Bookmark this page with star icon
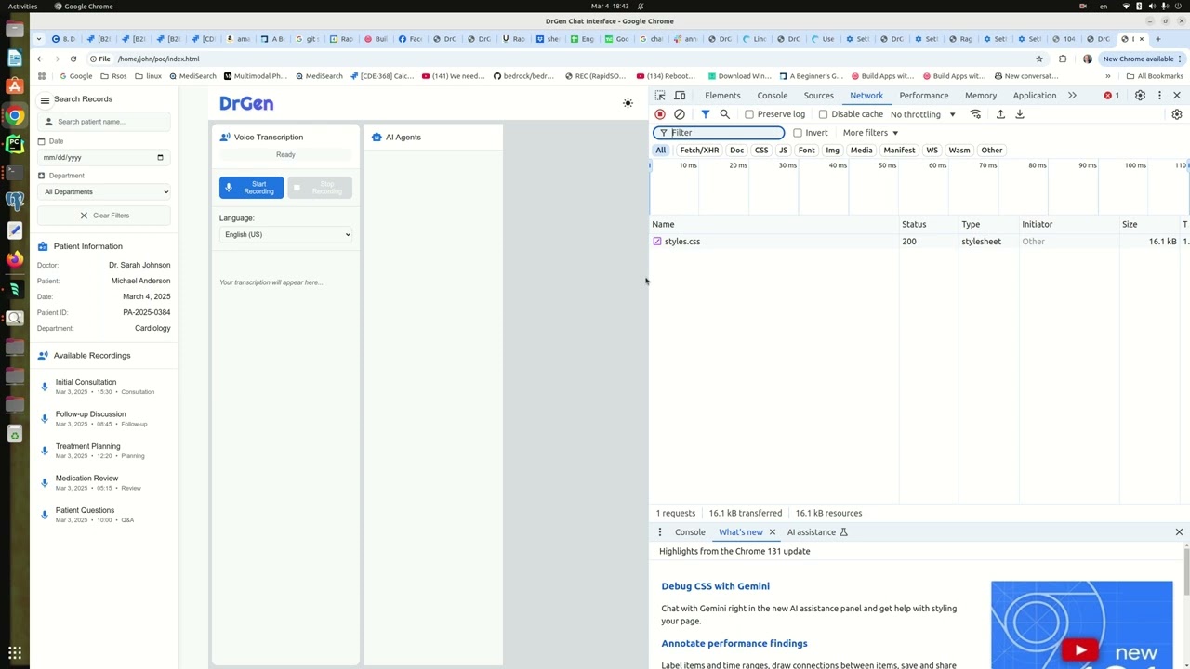1190x669 pixels. (1039, 59)
